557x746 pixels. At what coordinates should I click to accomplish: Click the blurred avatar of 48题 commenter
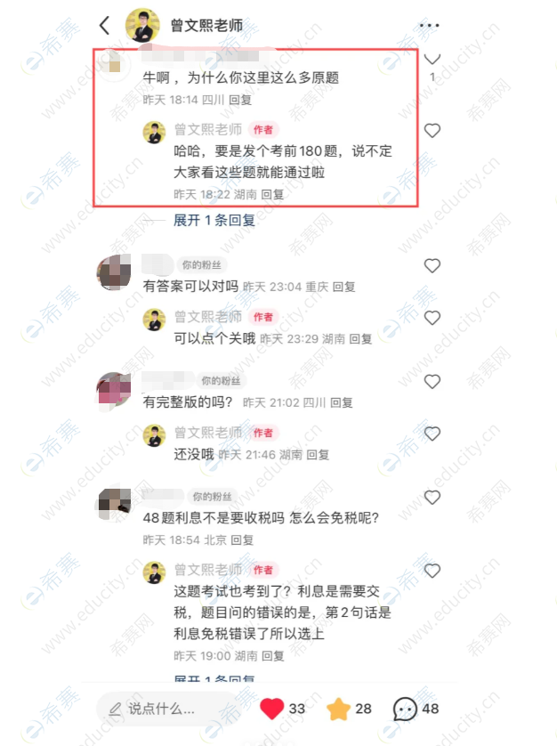tap(114, 505)
